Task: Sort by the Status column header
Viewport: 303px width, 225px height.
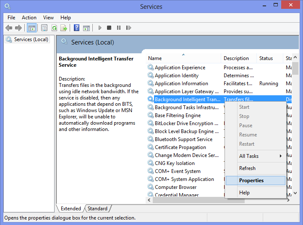Action: 270,58
